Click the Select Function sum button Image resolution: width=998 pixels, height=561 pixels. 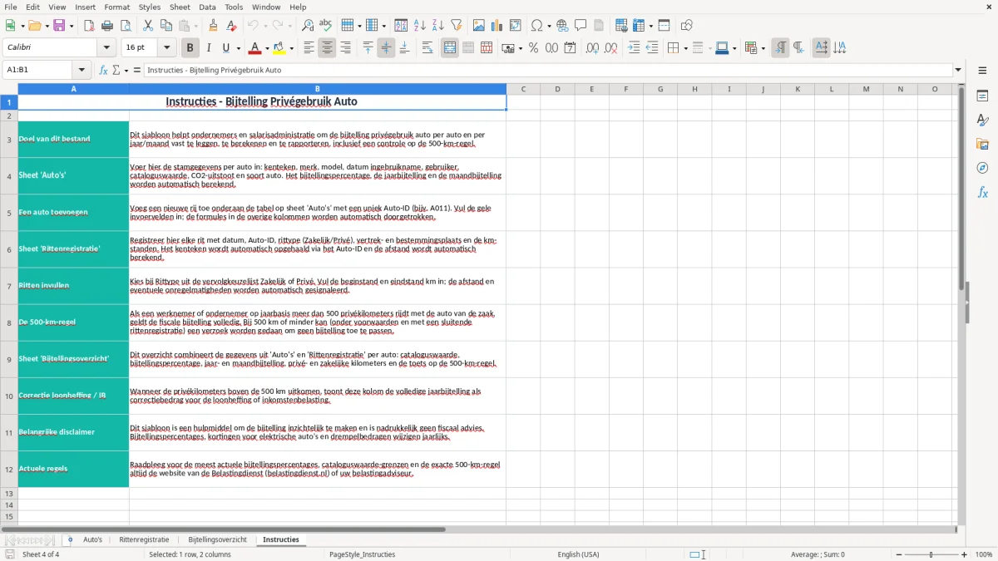click(118, 70)
